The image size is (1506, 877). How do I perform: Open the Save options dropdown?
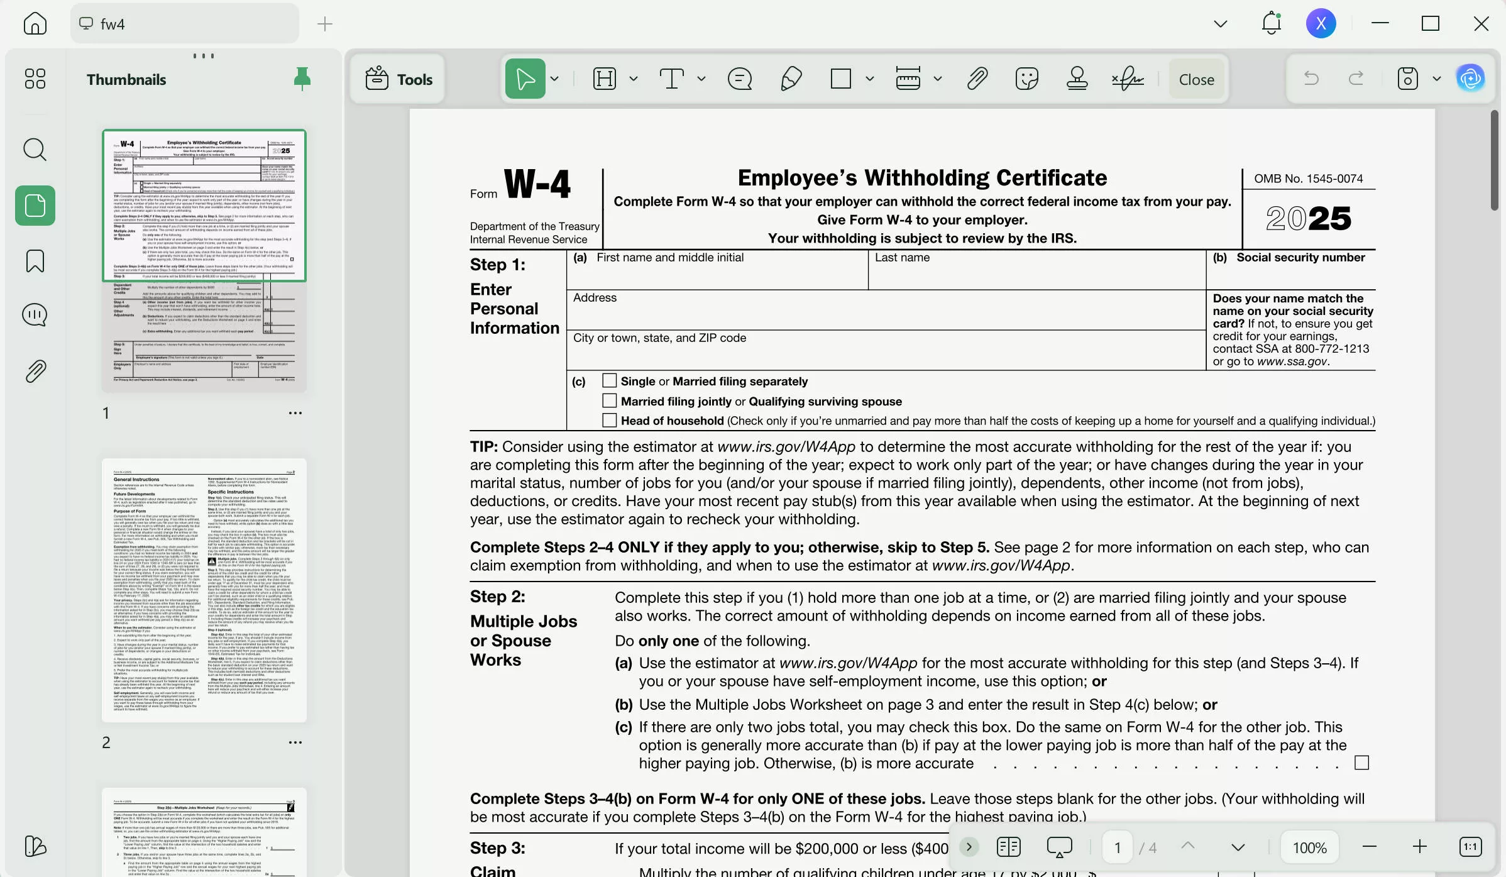point(1437,79)
